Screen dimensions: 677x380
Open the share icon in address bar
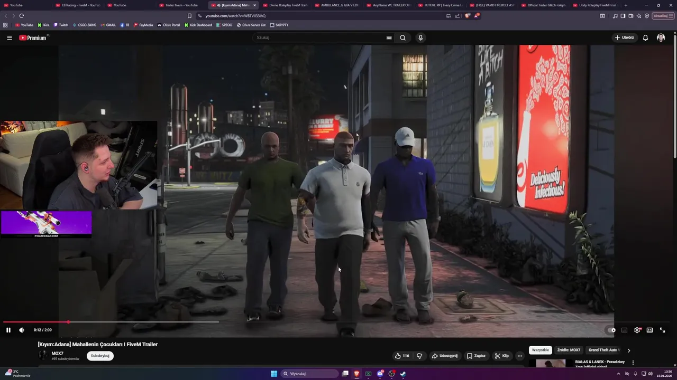point(458,16)
